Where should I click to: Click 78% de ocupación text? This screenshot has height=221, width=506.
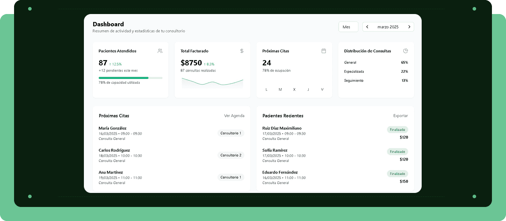pos(276,70)
